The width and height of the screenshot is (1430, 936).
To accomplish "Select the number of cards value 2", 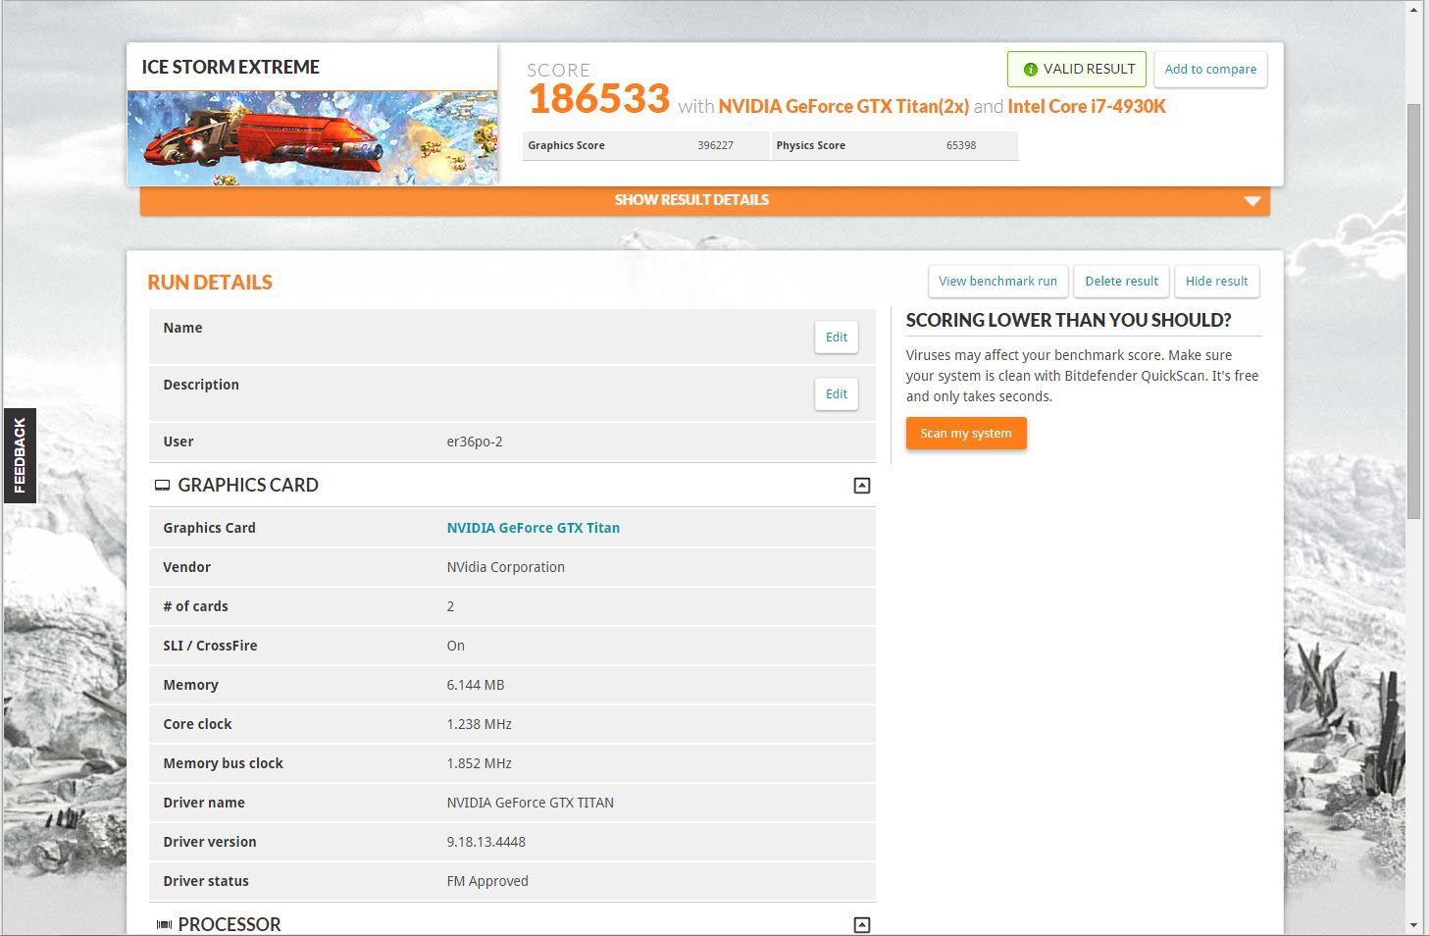I will (450, 606).
